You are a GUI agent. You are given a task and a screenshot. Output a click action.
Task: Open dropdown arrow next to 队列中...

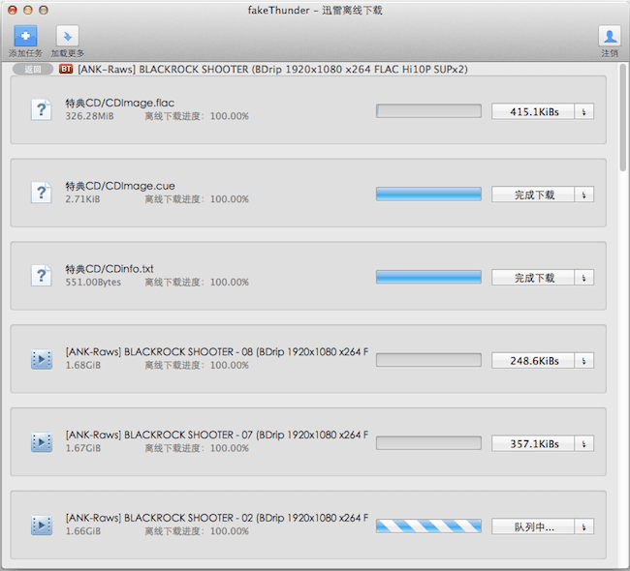[x=584, y=526]
